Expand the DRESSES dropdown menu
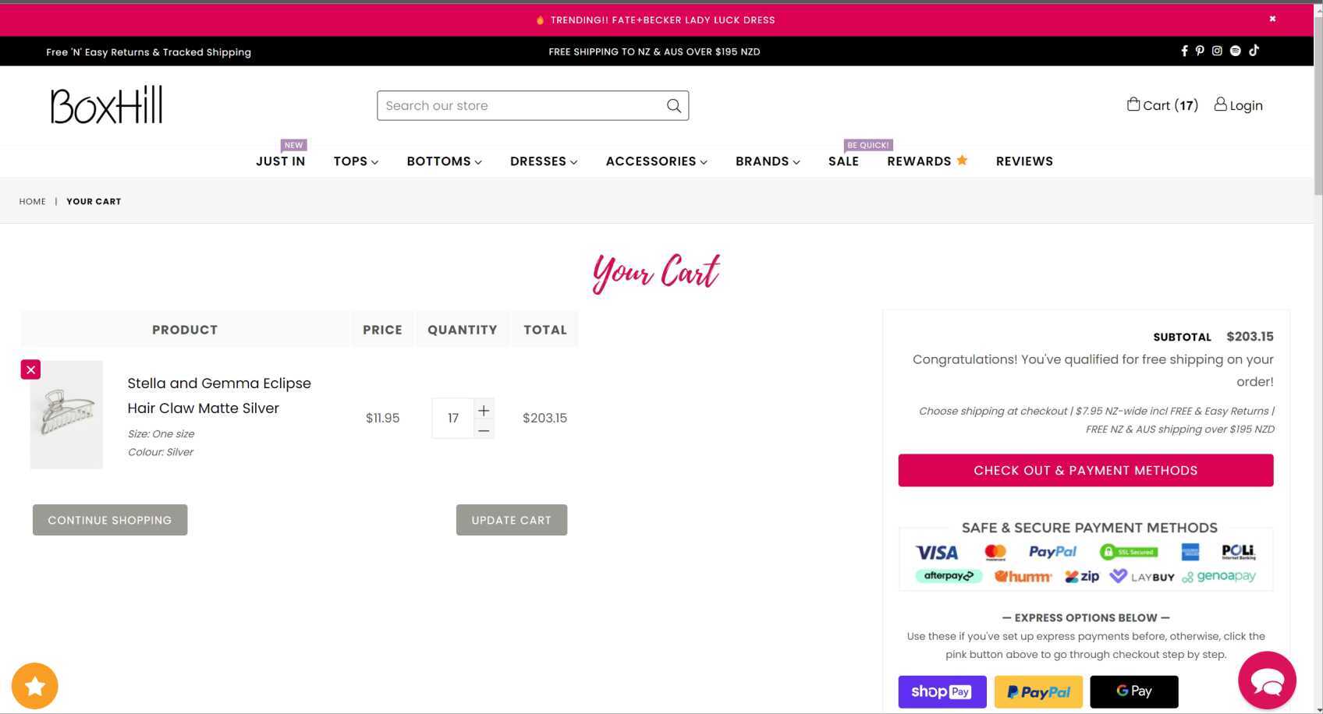1323x714 pixels. click(543, 161)
